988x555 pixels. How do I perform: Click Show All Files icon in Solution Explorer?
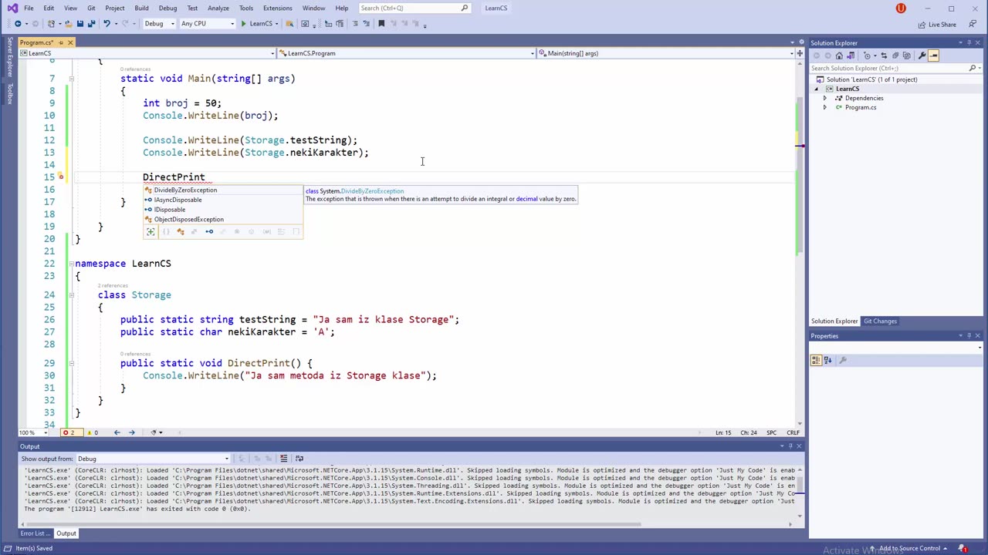click(907, 55)
